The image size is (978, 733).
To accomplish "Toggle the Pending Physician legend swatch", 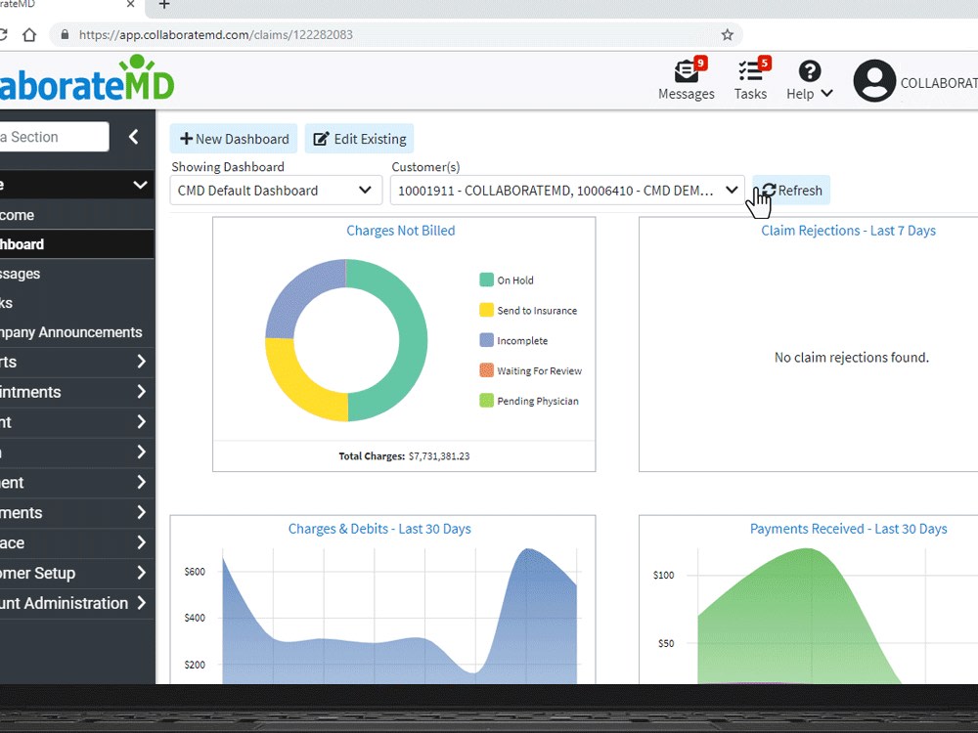I will pyautogui.click(x=486, y=400).
